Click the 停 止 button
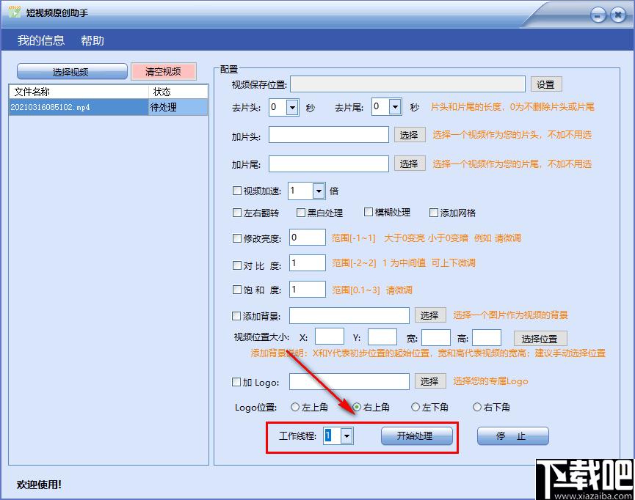This screenshot has height=500, width=635. click(512, 435)
